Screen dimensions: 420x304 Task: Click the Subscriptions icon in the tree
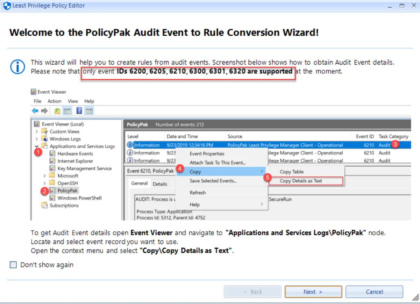(45, 205)
